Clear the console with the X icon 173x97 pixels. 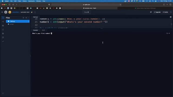pyautogui.click(x=169, y=33)
